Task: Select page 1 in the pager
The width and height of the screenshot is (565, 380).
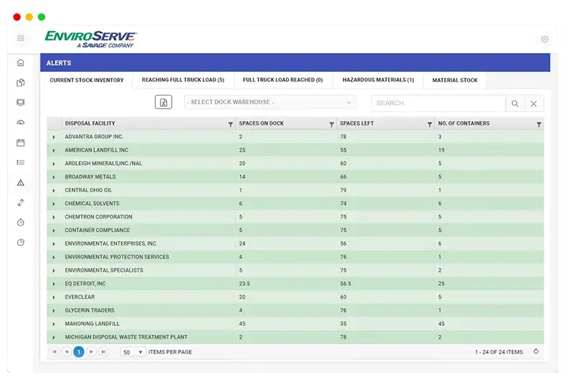Action: [x=78, y=351]
